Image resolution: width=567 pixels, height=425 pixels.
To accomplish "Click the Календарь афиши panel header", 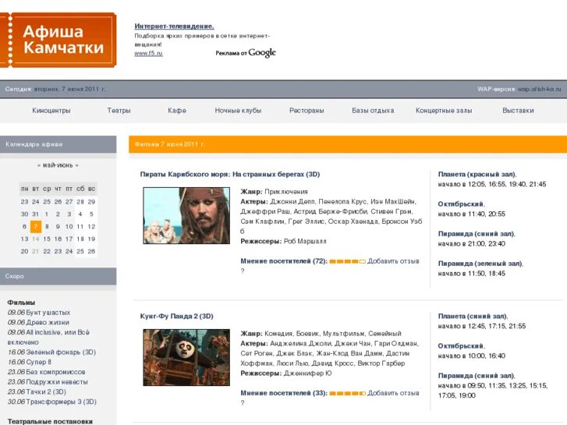I will (x=58, y=144).
